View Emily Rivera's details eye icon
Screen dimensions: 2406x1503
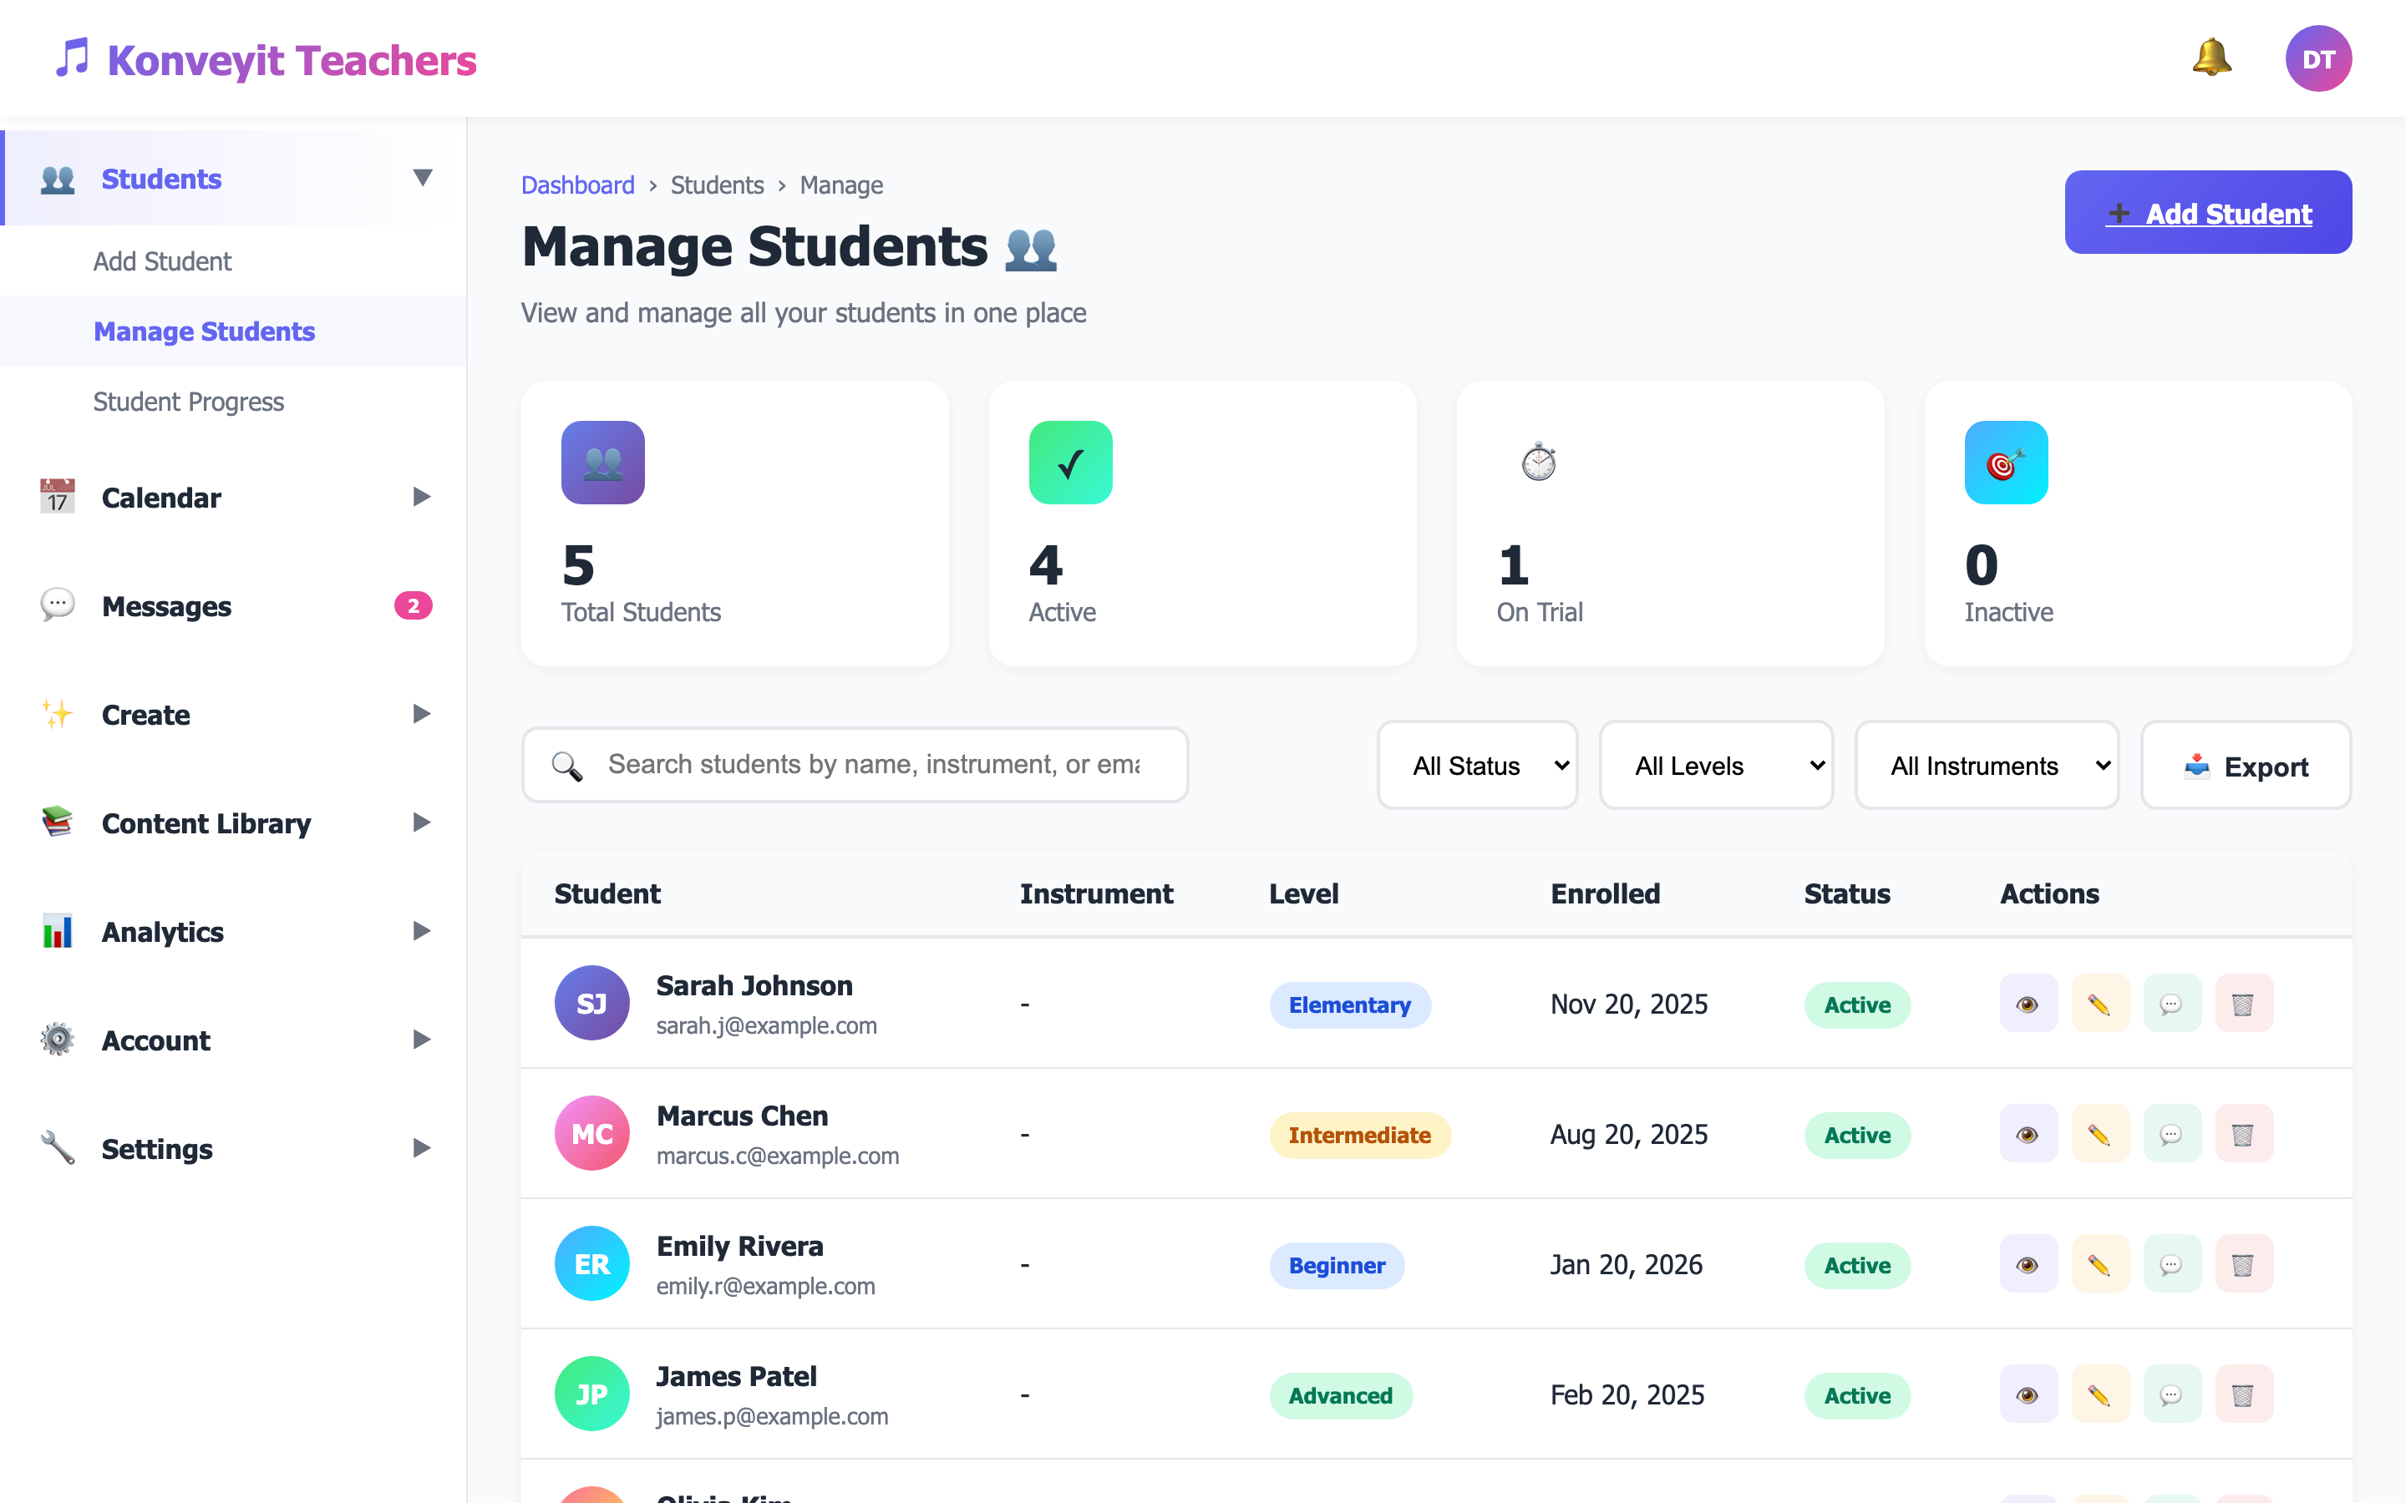[x=2028, y=1264]
